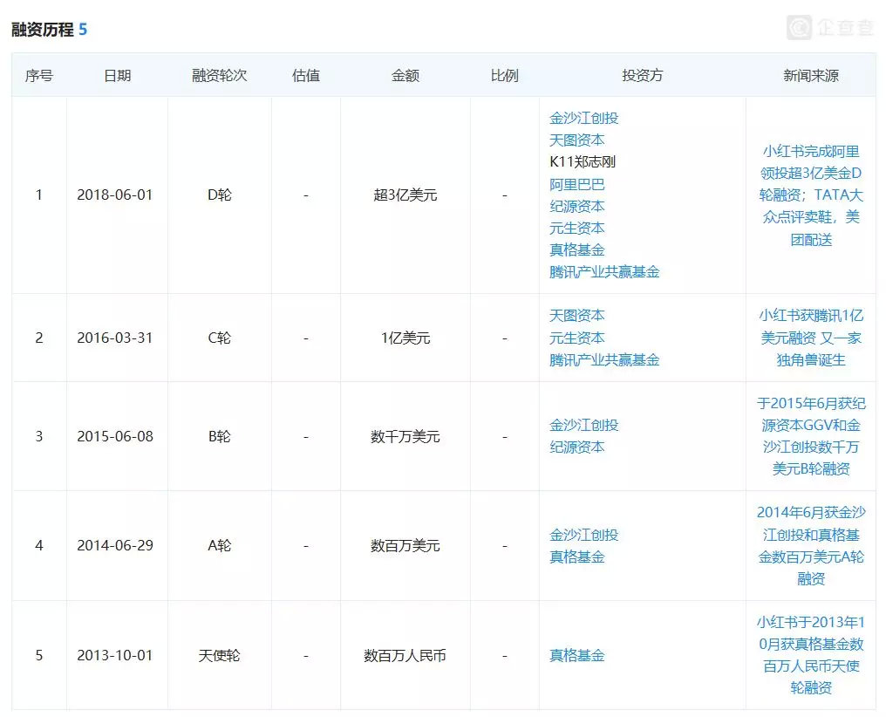Click the 新闻来源 column header
The width and height of the screenshot is (886, 717).
(x=809, y=75)
